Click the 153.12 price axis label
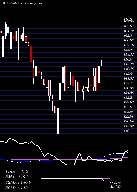 click(129, 55)
